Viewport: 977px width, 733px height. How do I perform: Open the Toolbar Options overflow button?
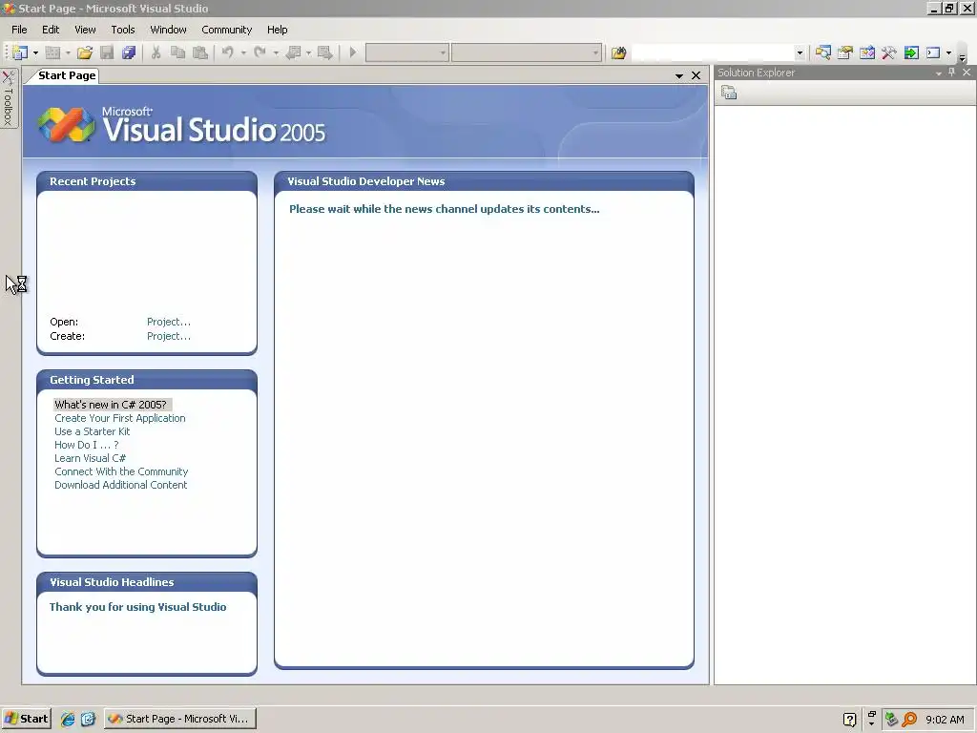pos(962,56)
